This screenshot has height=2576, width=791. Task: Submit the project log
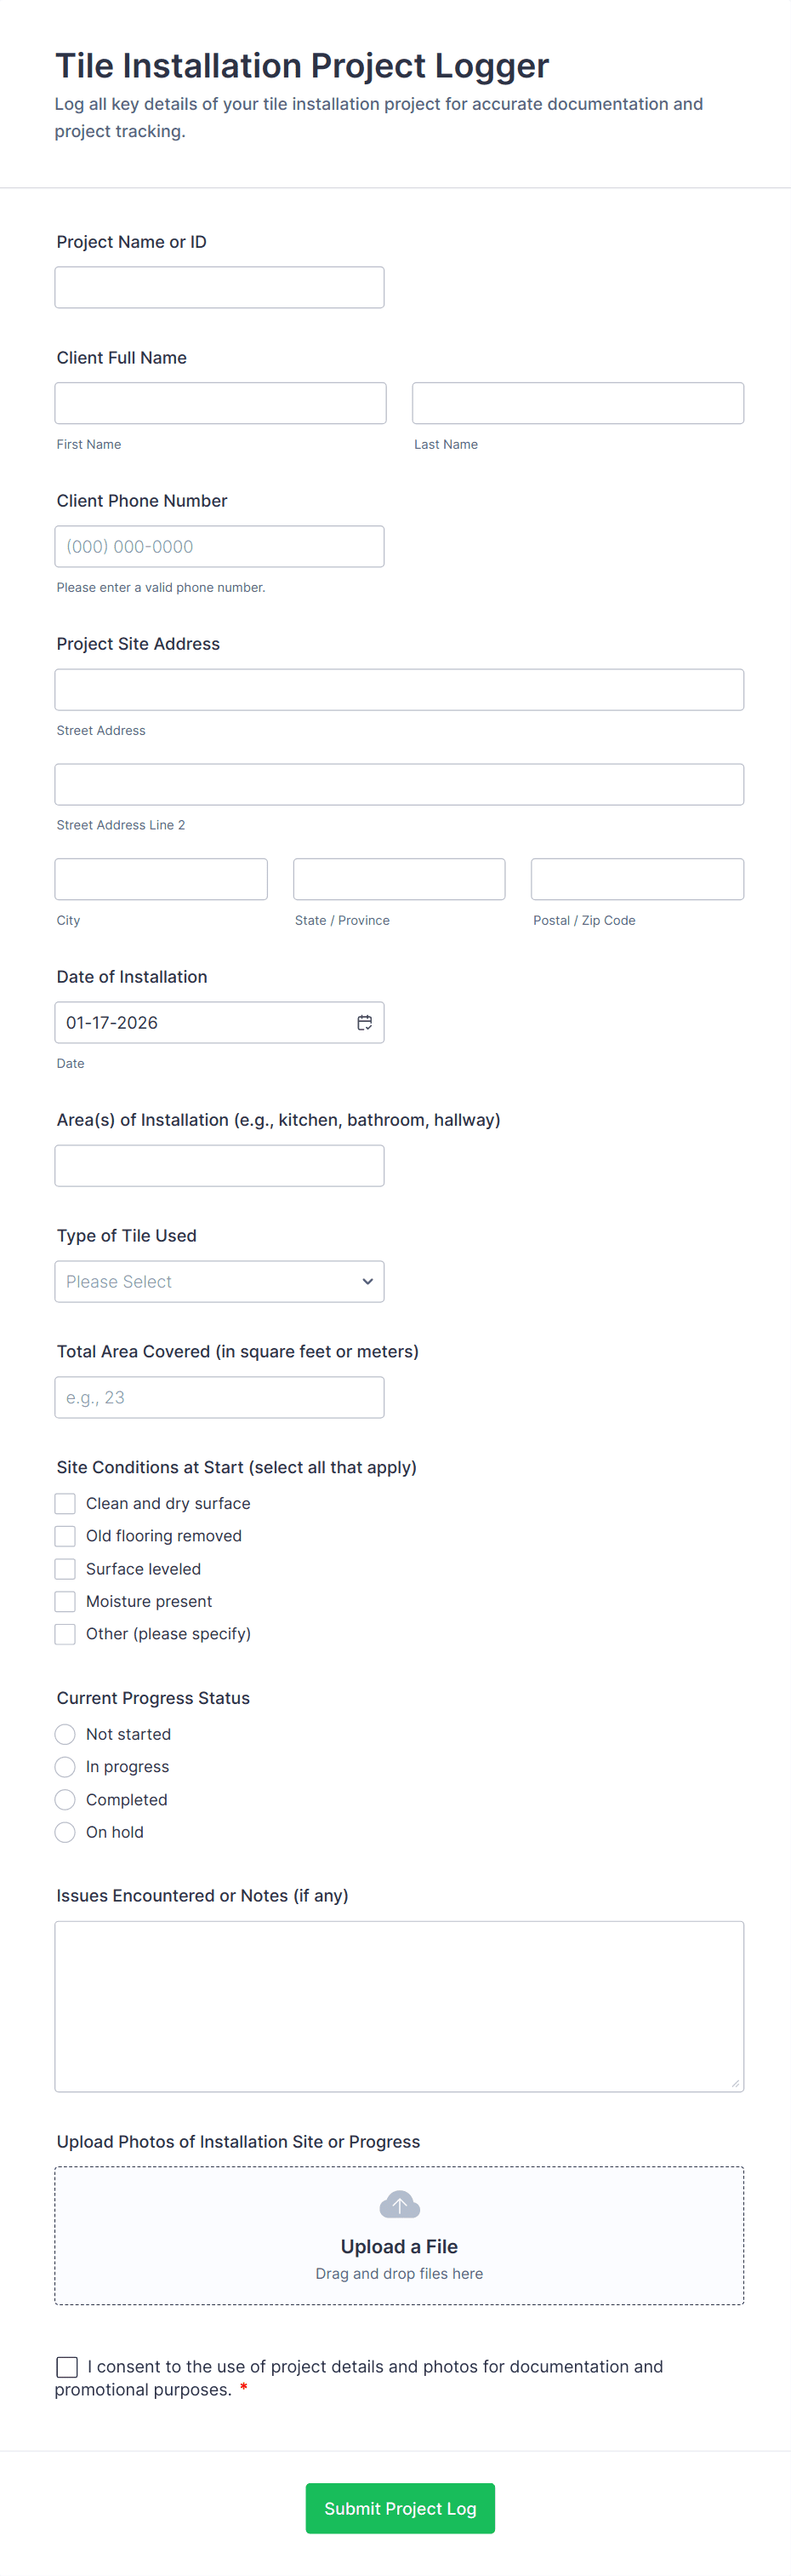tap(400, 2508)
